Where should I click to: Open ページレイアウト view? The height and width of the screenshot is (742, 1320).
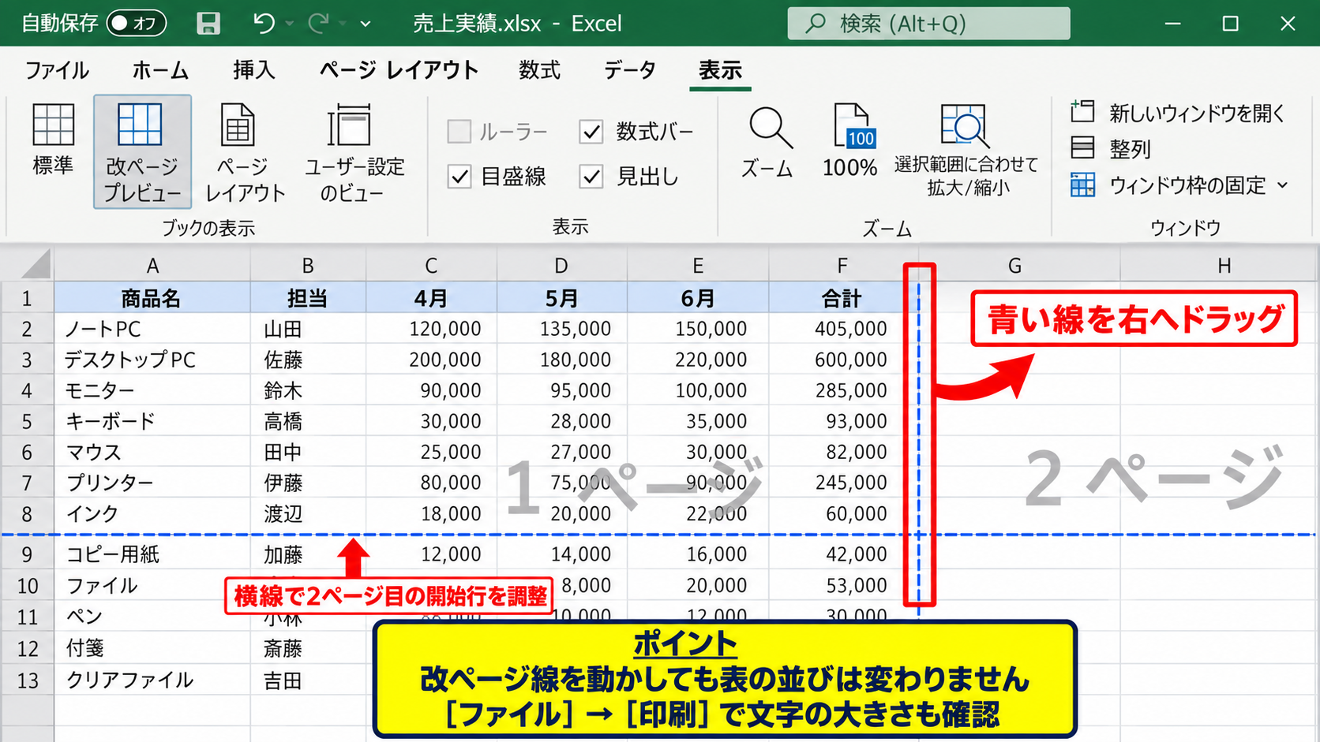pyautogui.click(x=245, y=153)
